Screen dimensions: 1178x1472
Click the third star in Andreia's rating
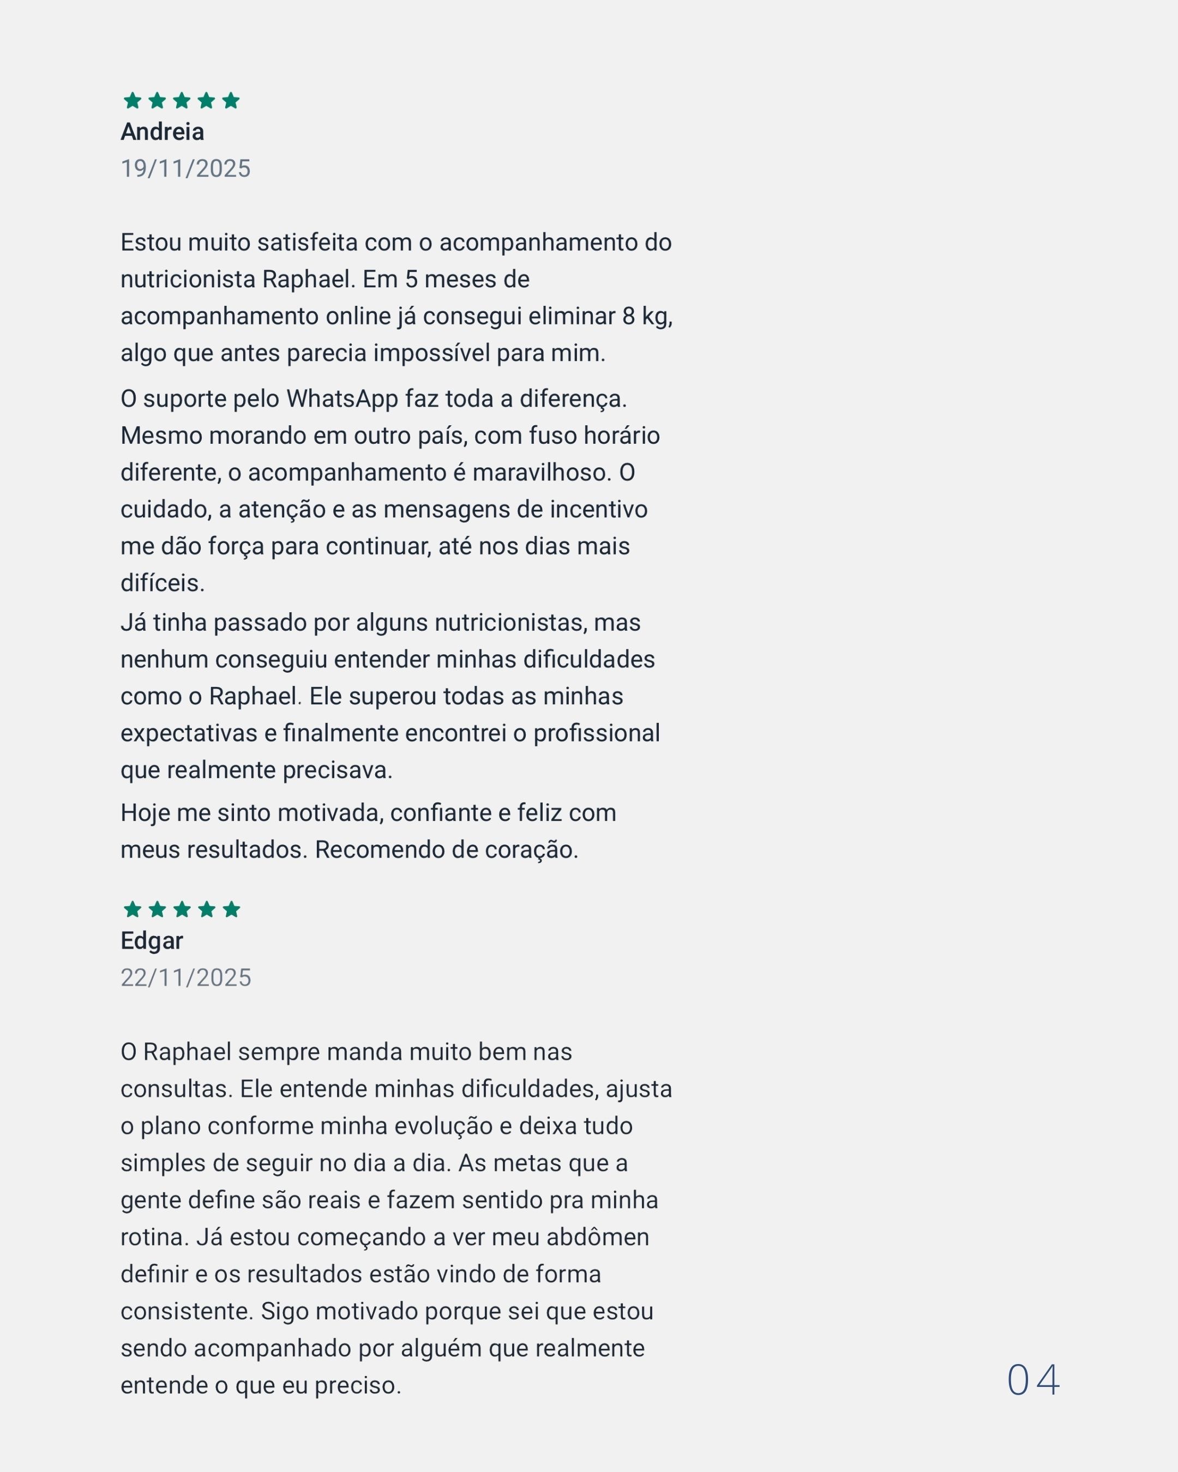(x=182, y=100)
